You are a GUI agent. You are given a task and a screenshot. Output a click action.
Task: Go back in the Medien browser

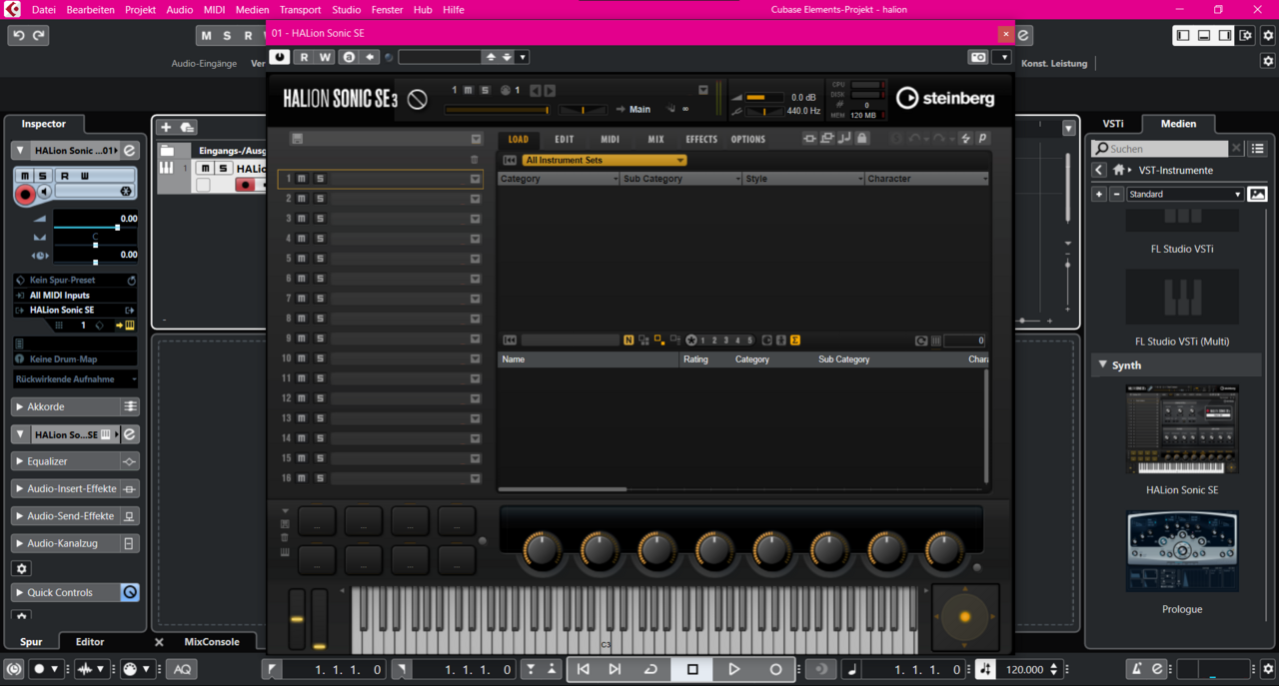(1098, 170)
